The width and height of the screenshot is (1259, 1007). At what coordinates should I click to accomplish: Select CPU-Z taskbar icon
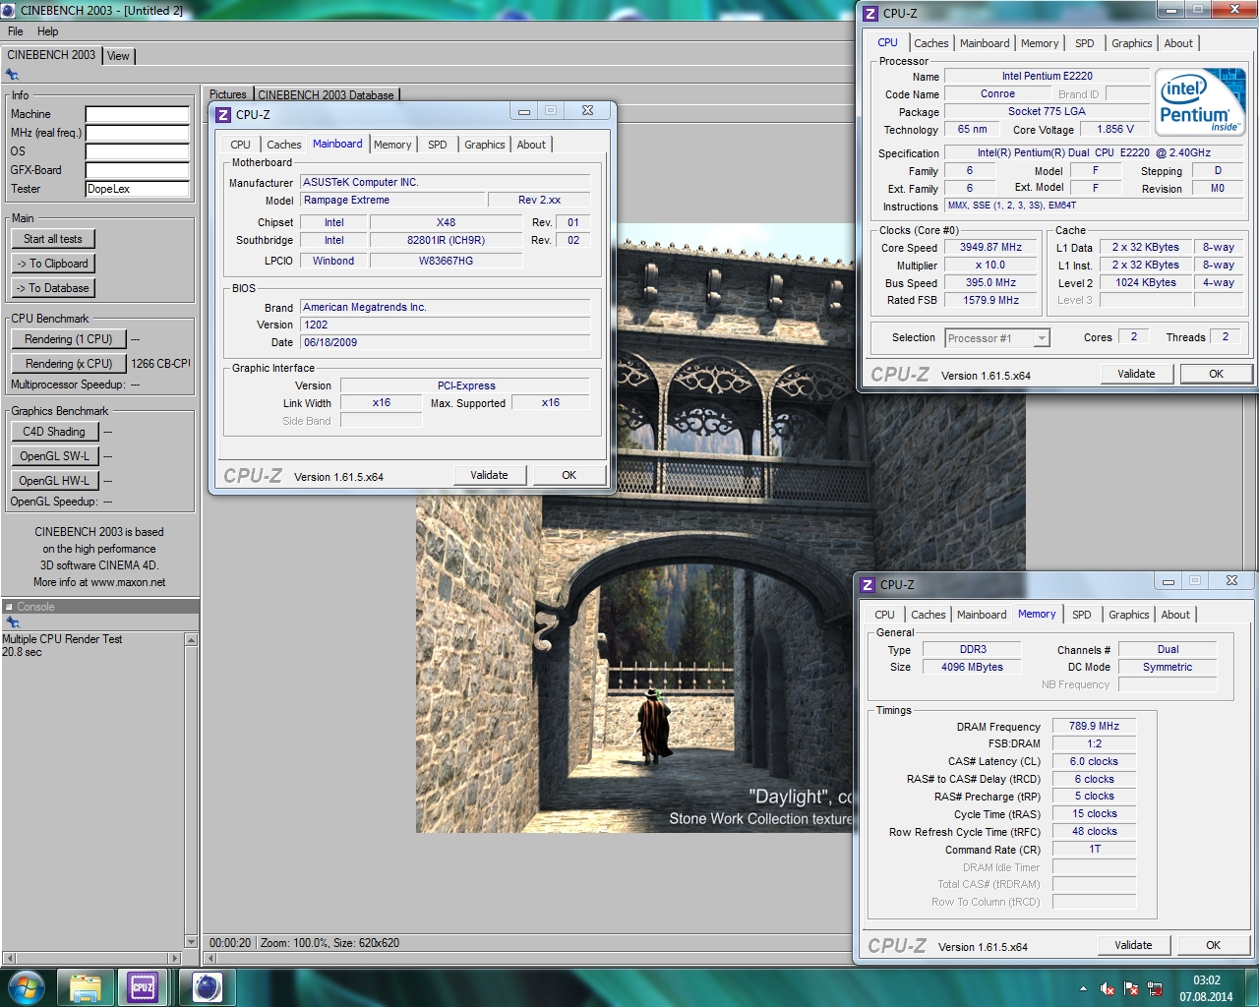(143, 986)
